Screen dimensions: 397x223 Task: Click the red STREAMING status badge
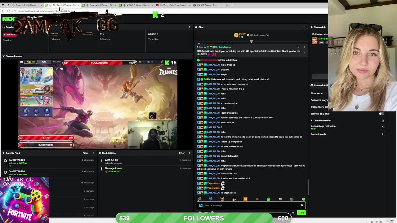[10, 35]
